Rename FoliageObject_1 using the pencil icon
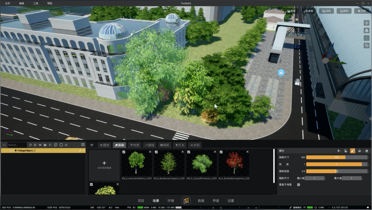 pyautogui.click(x=80, y=151)
